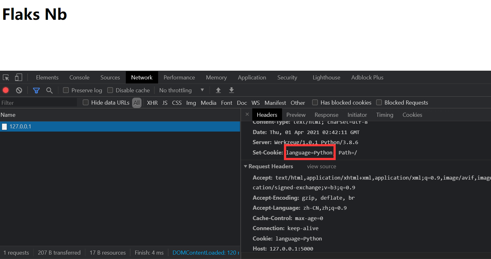This screenshot has width=491, height=259.
Task: Export HAR file download icon
Action: 232,90
